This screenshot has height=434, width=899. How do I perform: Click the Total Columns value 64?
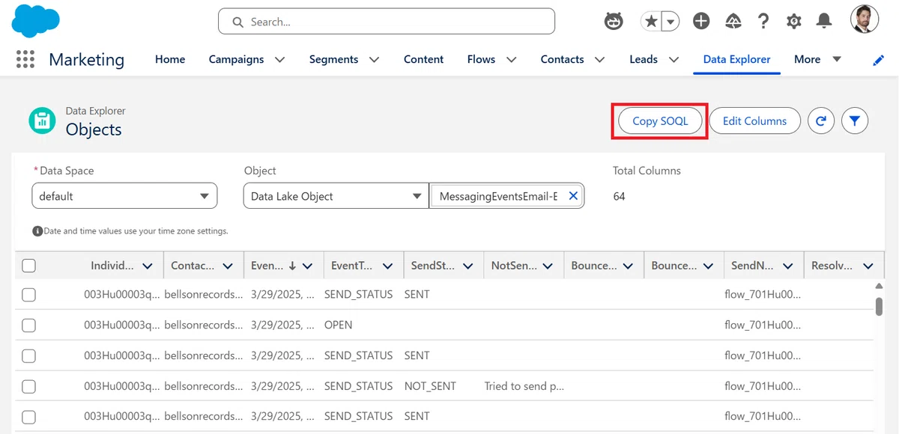(x=619, y=196)
